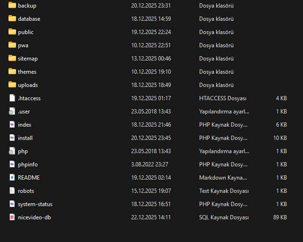Click nicevideo-db date 22.12.2025 14:11
This screenshot has width=303, height=242.
click(x=151, y=217)
